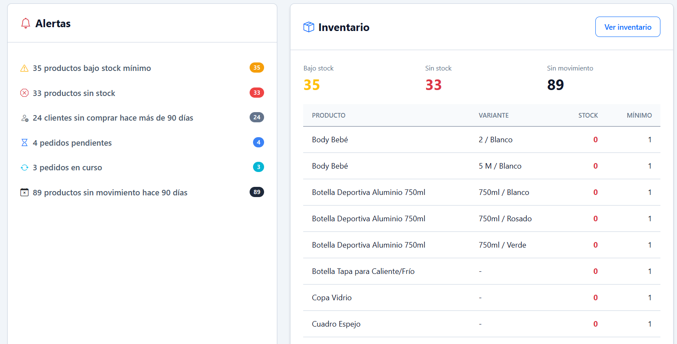Viewport: 677px width, 344px height.
Task: Select Botella Tapa para Caliente/Frío
Action: click(363, 271)
